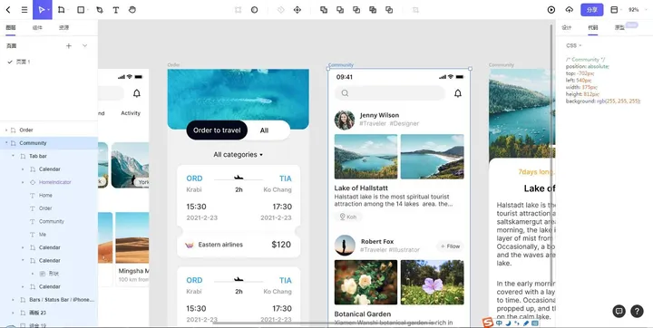This screenshot has height=328, width=653.
Task: Open the CSS code type dropdown
Action: click(573, 45)
